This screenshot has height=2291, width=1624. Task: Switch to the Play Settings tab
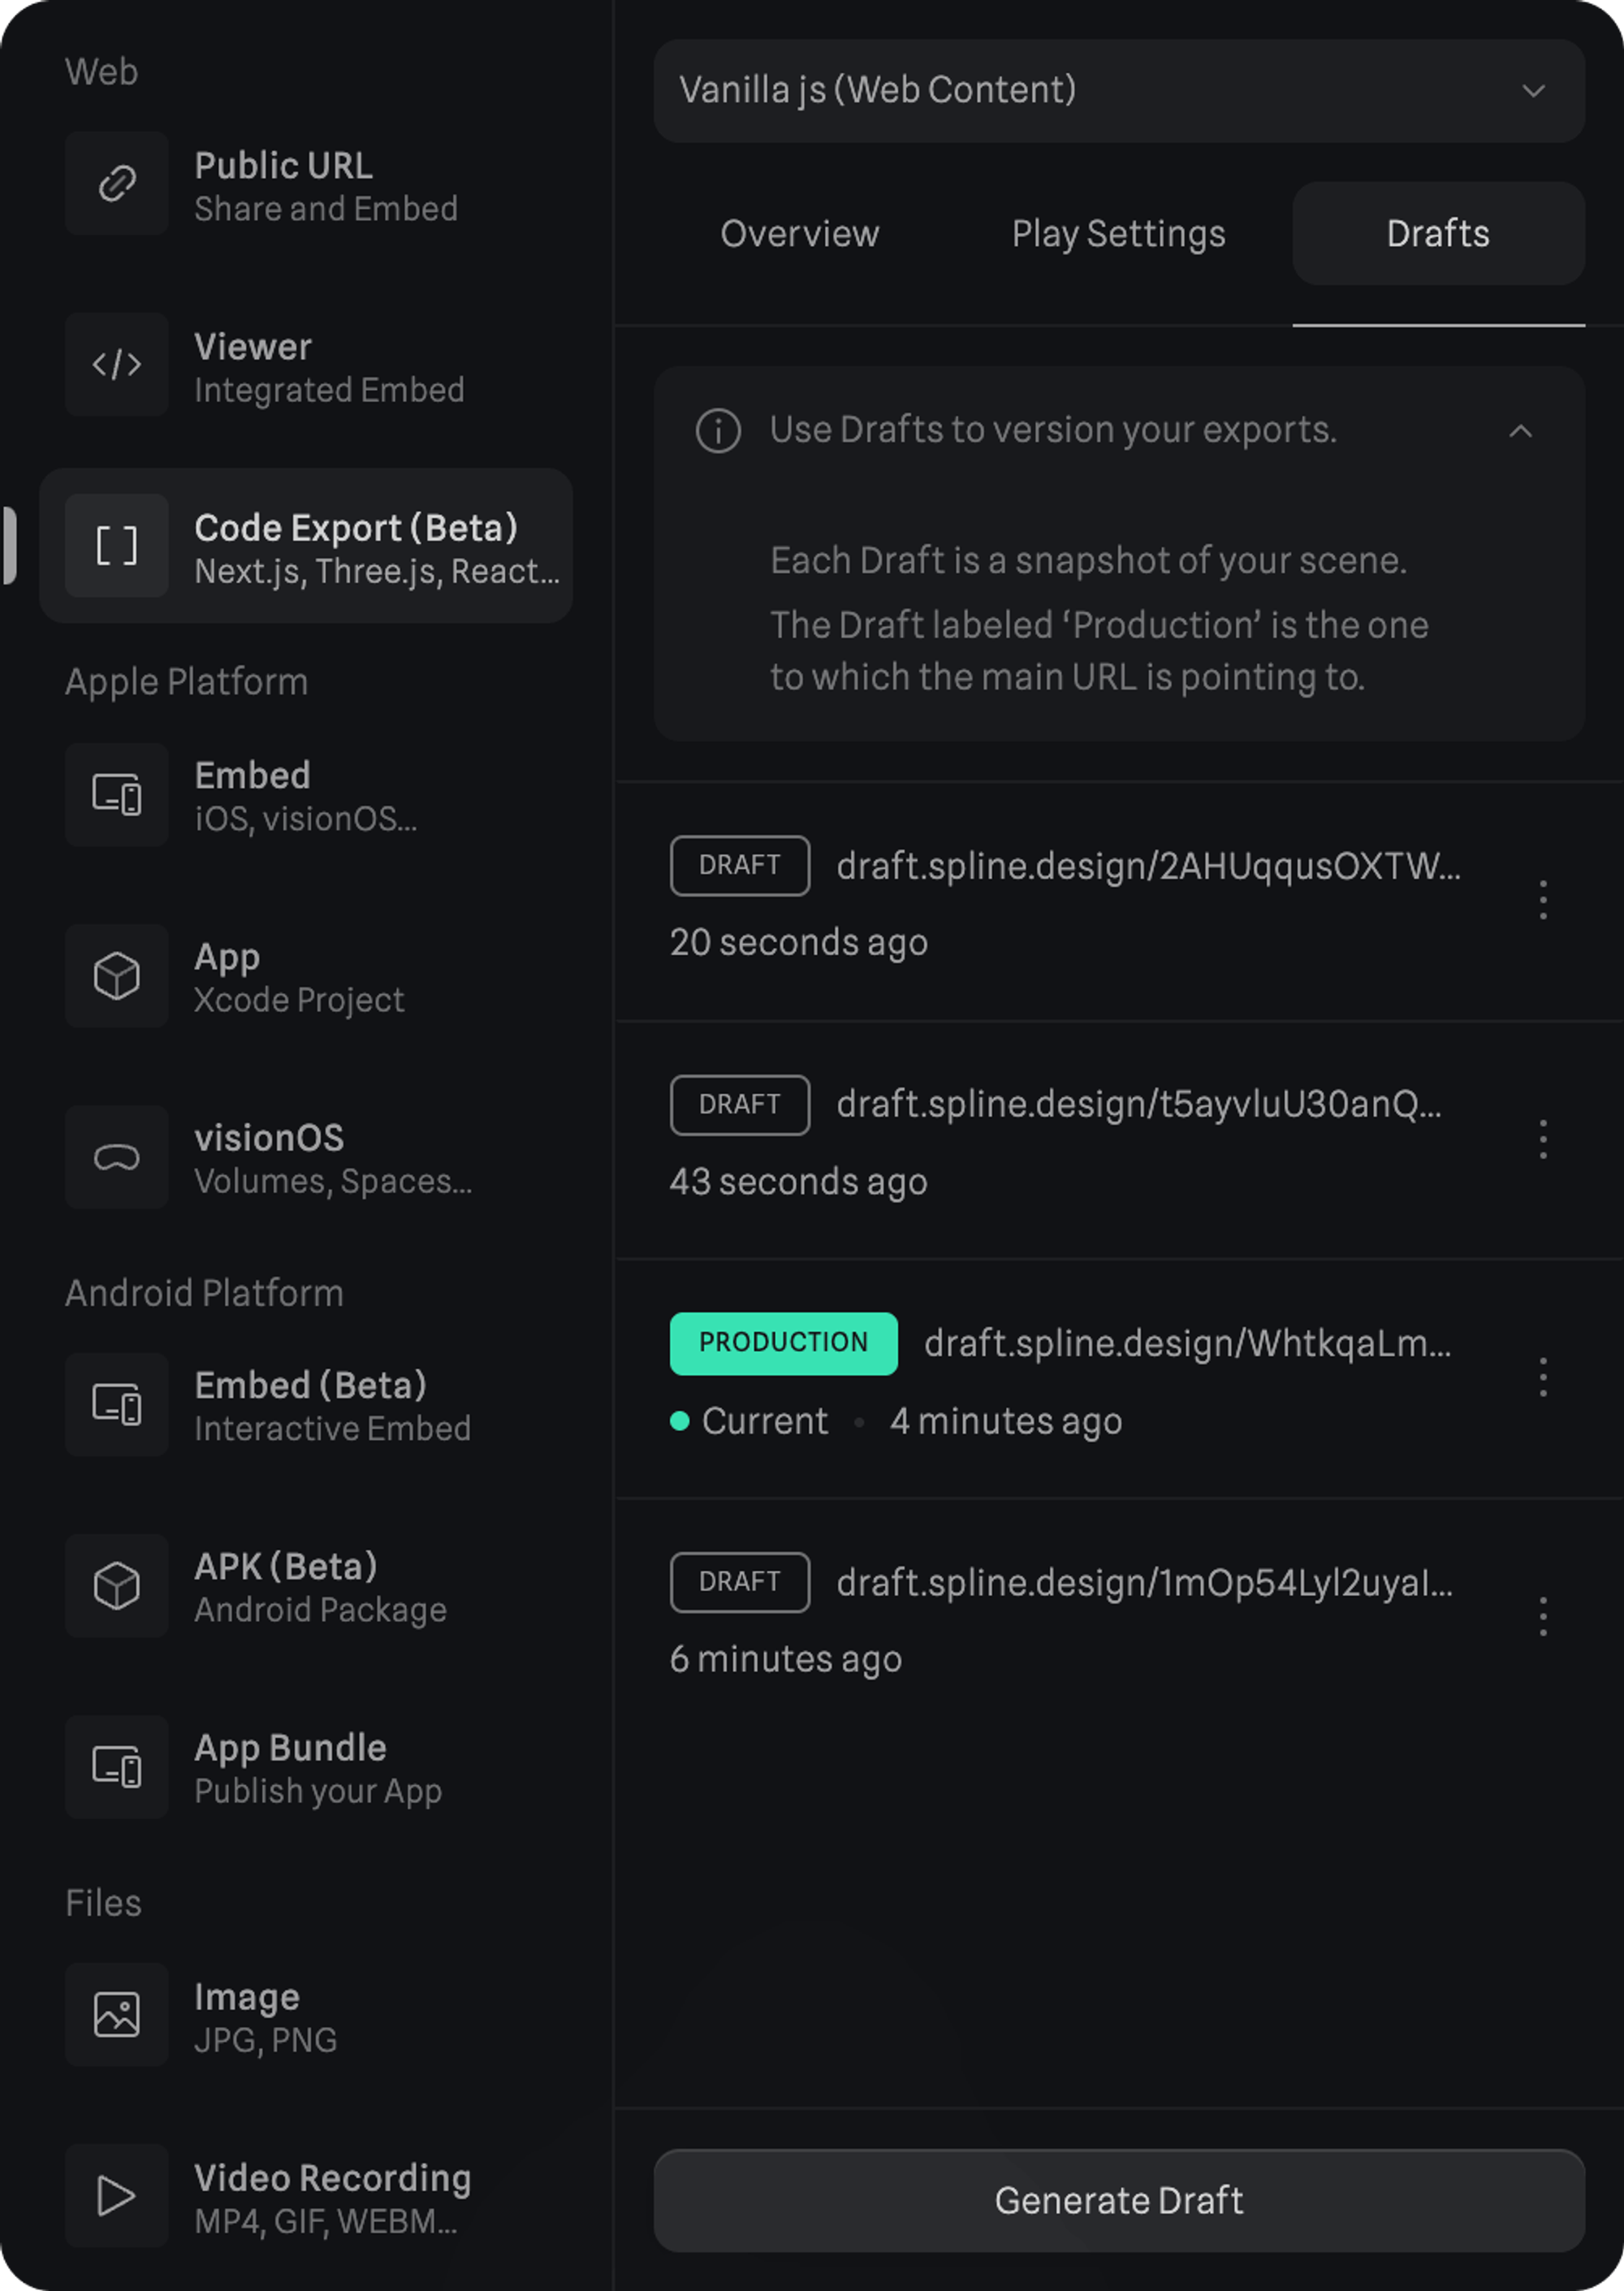[x=1118, y=234]
